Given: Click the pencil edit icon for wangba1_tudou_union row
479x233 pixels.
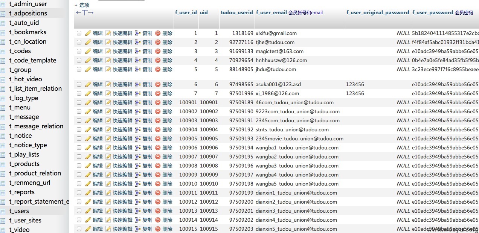Looking at the screenshot, I should [x=88, y=148].
